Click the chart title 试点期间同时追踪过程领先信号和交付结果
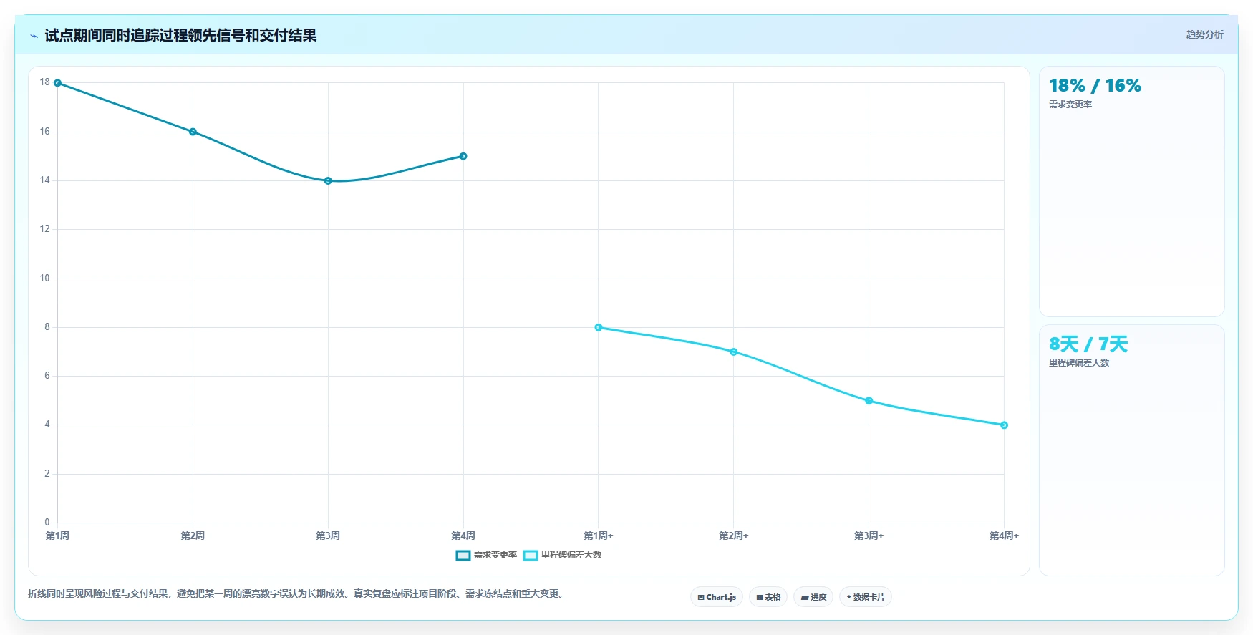This screenshot has width=1253, height=635. (x=180, y=36)
